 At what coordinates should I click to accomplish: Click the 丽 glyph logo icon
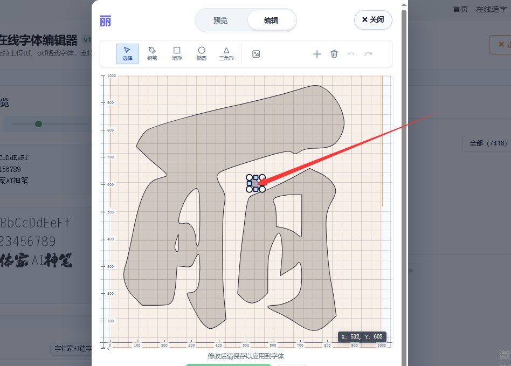tap(105, 20)
